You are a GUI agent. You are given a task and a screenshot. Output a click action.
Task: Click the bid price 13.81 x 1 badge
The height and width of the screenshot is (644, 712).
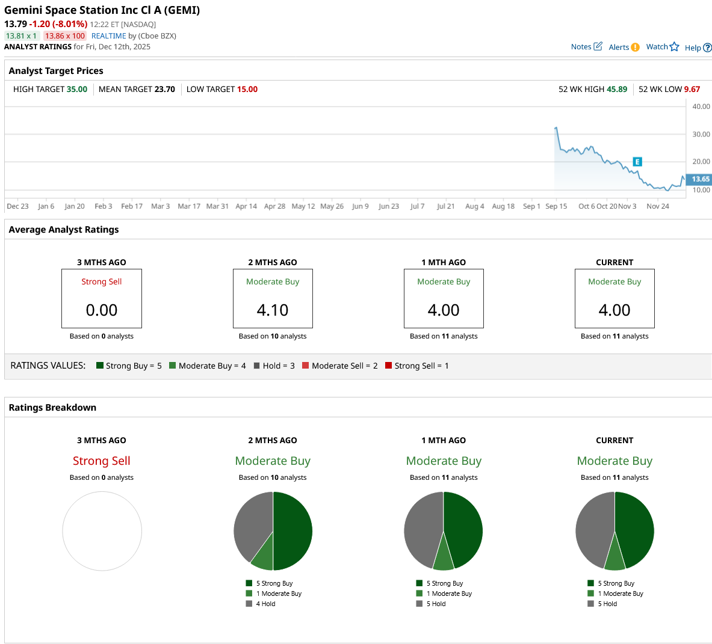coord(22,36)
